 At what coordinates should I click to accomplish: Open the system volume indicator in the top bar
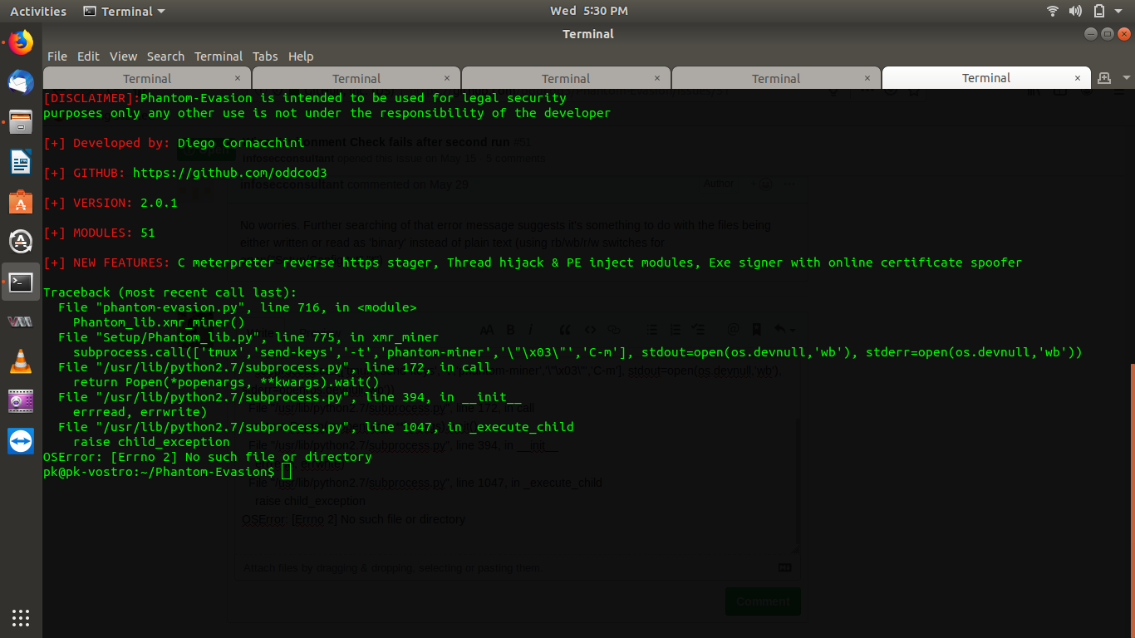coord(1075,11)
